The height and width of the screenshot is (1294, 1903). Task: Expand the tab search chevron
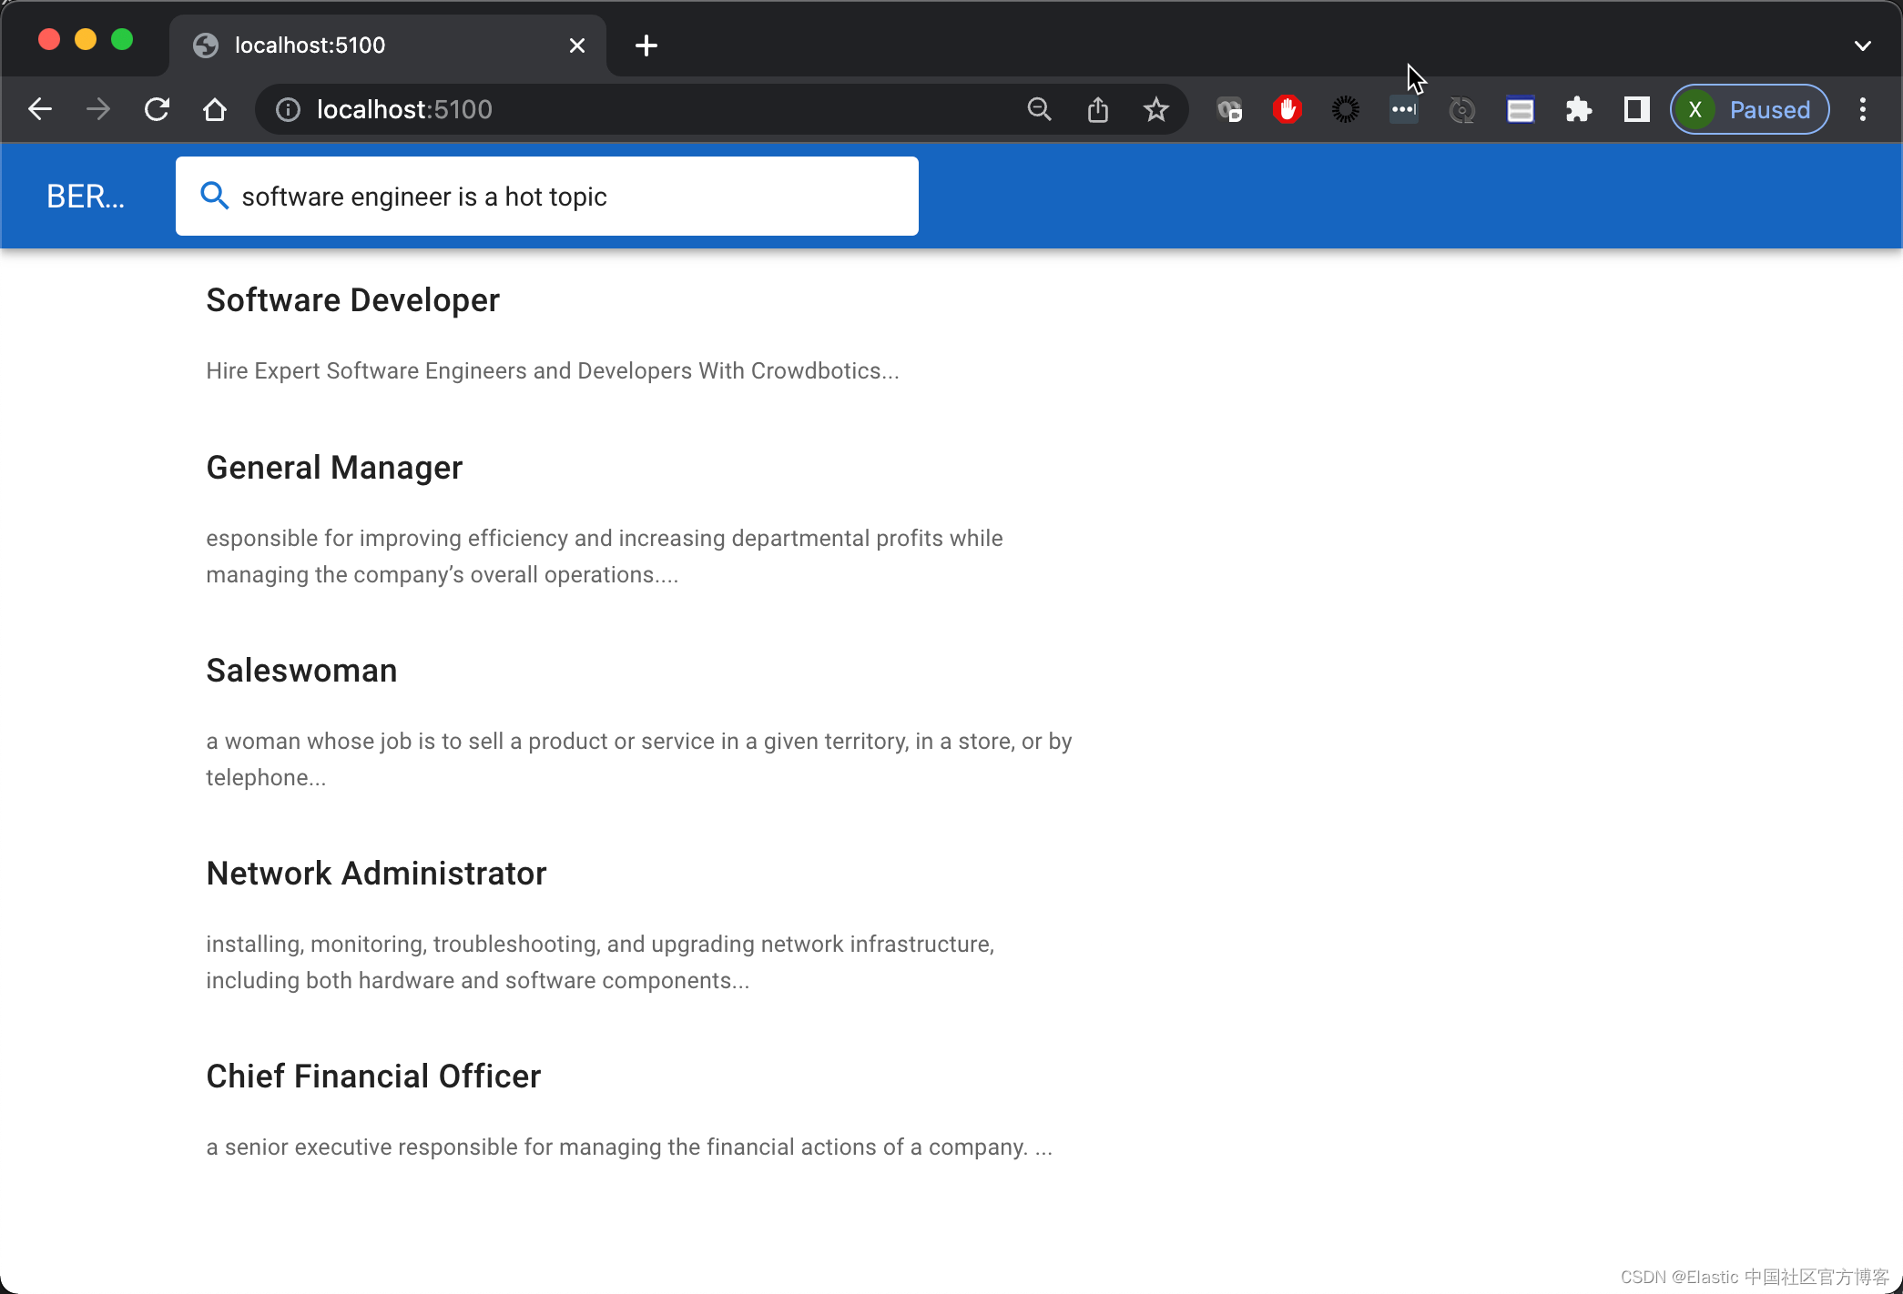click(x=1862, y=45)
